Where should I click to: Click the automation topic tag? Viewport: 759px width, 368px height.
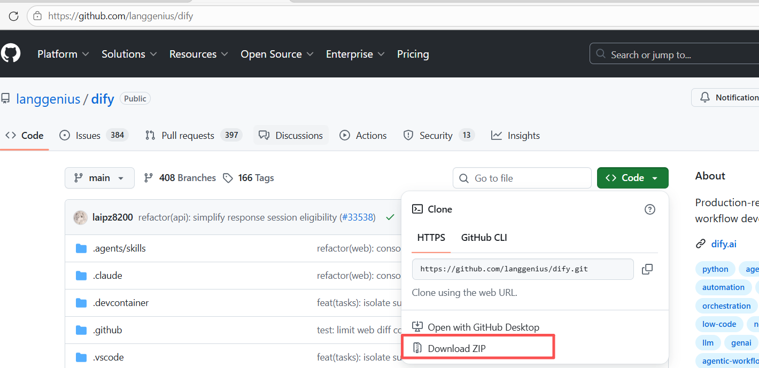coord(723,287)
